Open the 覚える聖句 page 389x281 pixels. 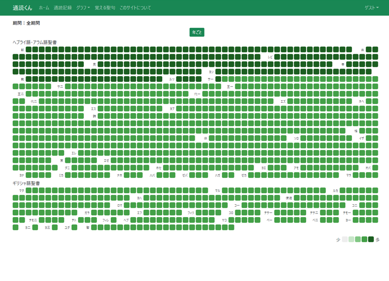coord(105,8)
